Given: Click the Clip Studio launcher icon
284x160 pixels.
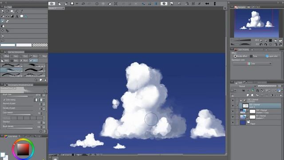Looking at the screenshot, I should point(52,4).
